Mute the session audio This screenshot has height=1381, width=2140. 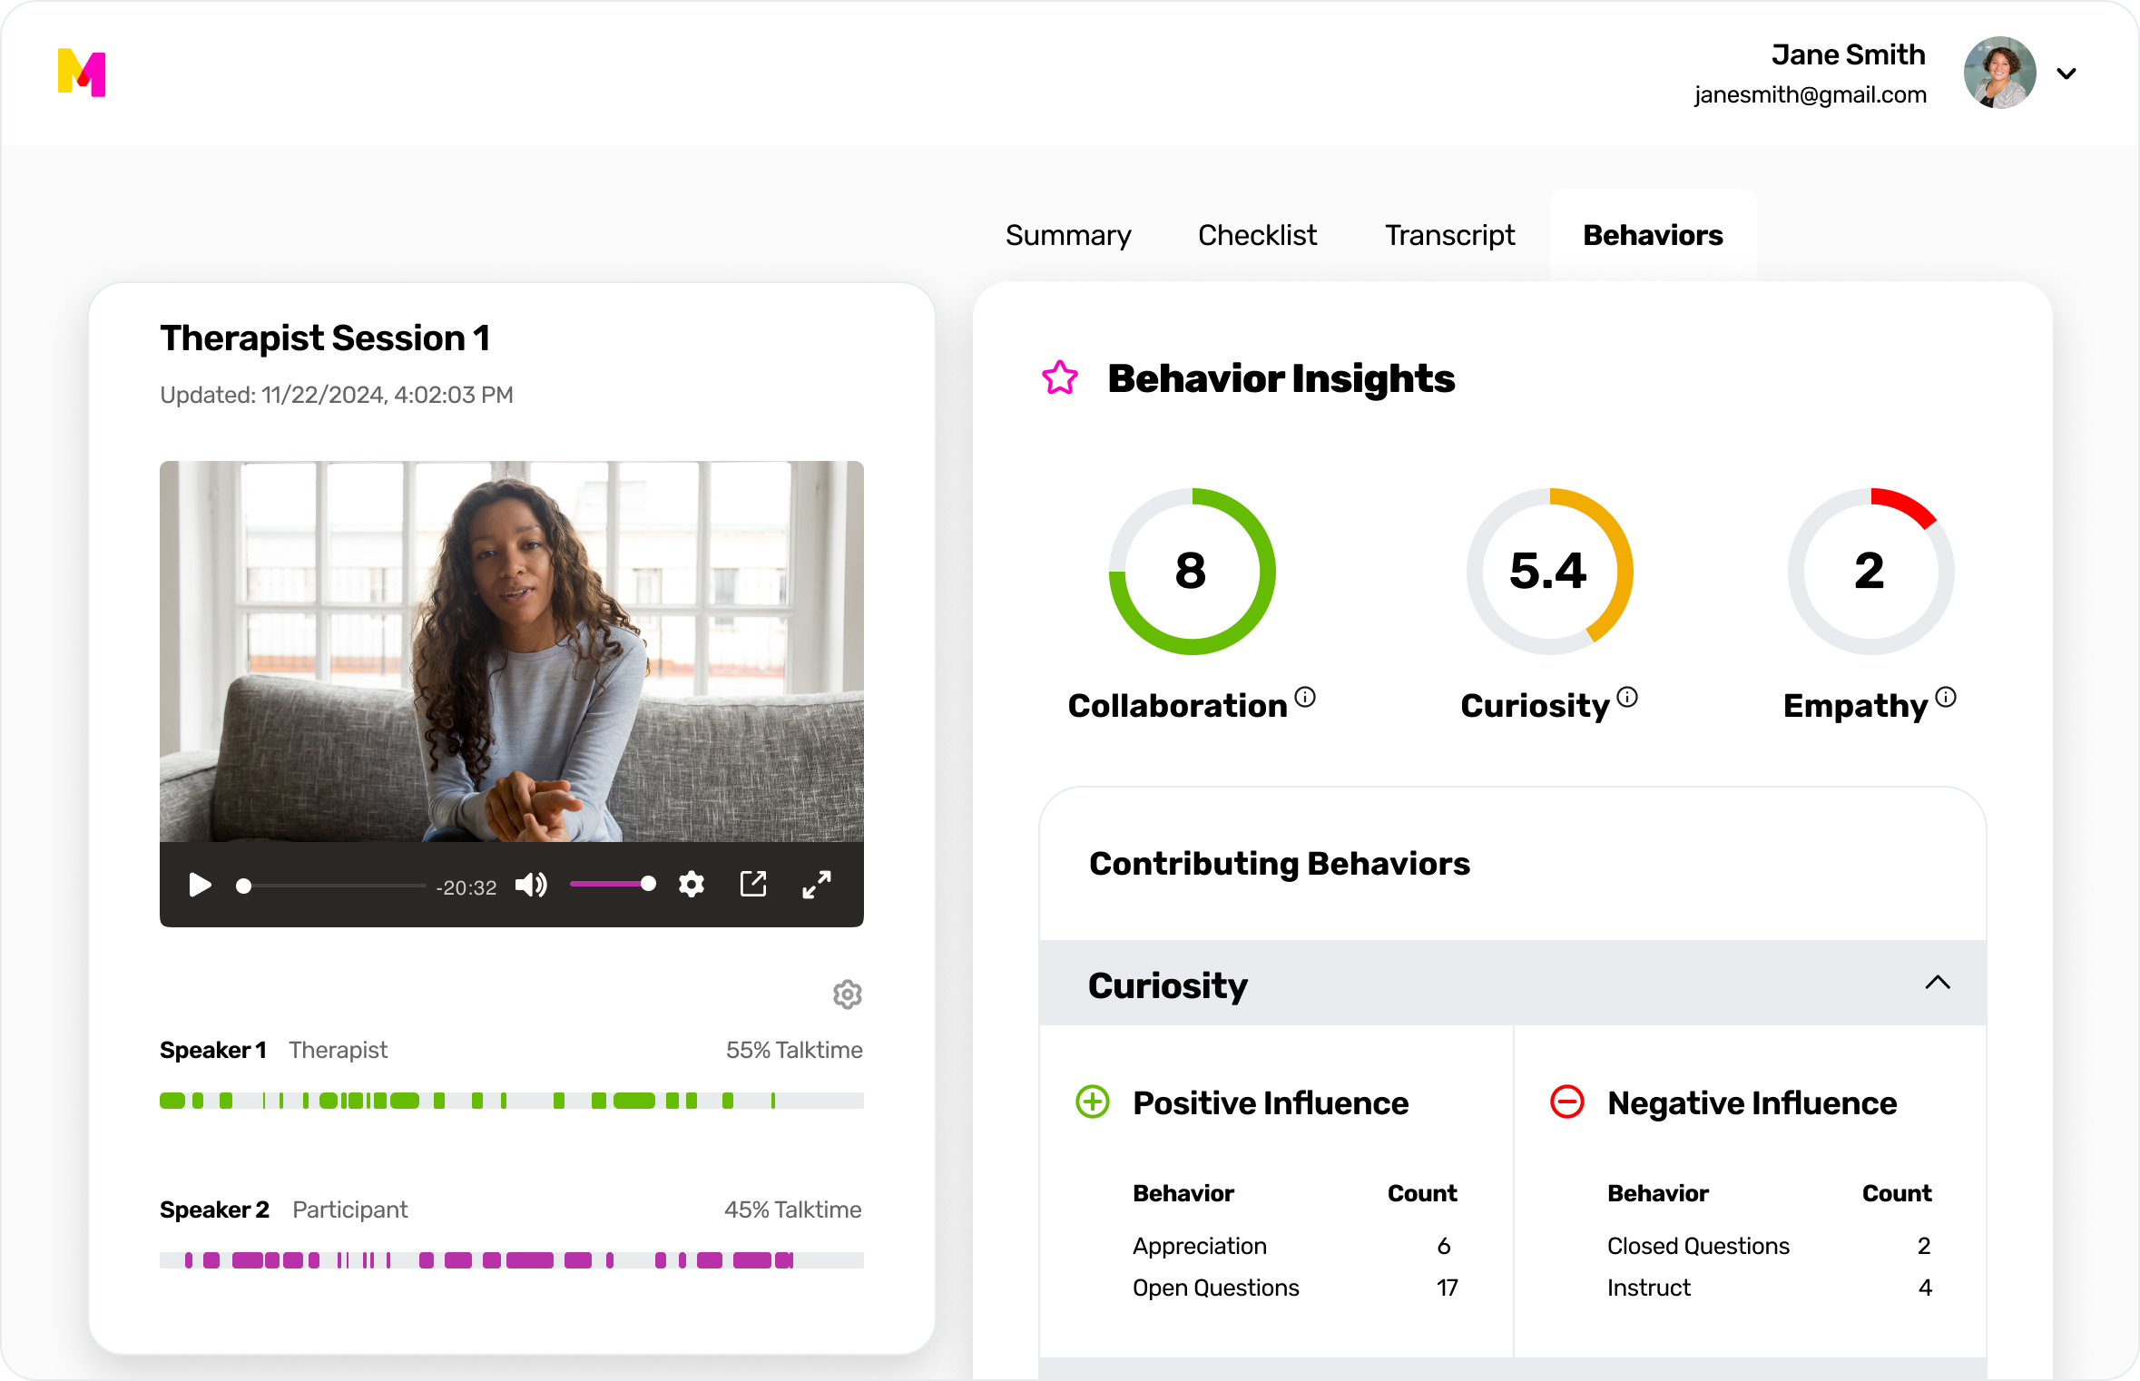point(532,885)
